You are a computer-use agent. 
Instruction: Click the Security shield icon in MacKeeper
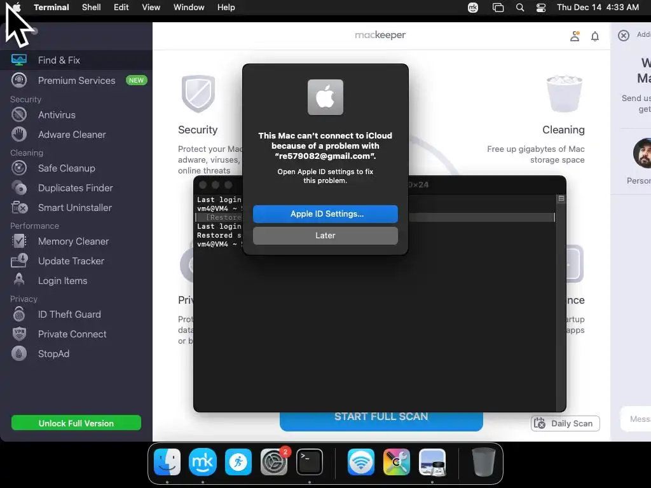[198, 94]
